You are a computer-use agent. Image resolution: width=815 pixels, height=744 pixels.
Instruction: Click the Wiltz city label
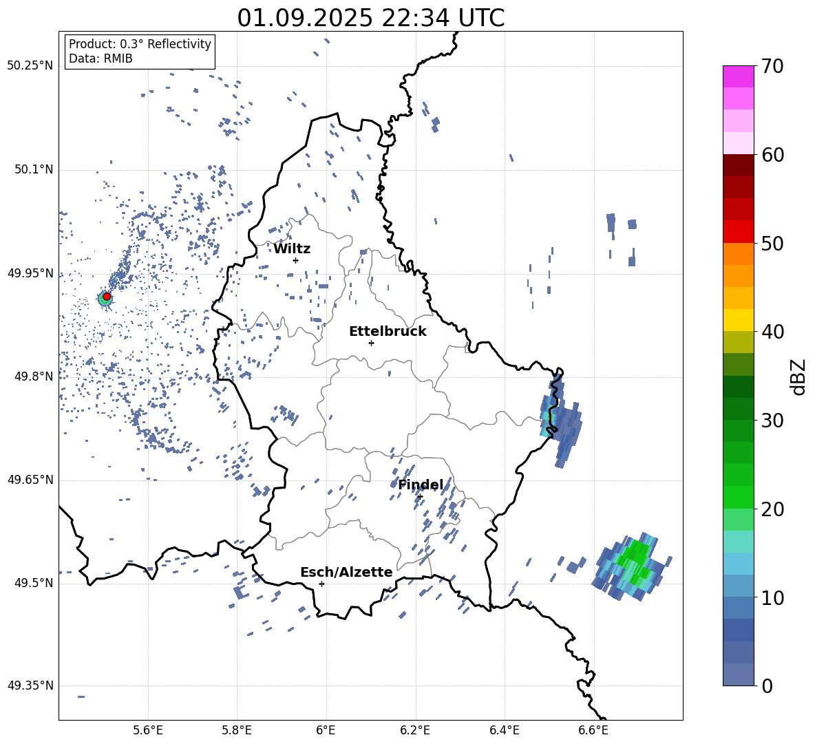coord(292,249)
